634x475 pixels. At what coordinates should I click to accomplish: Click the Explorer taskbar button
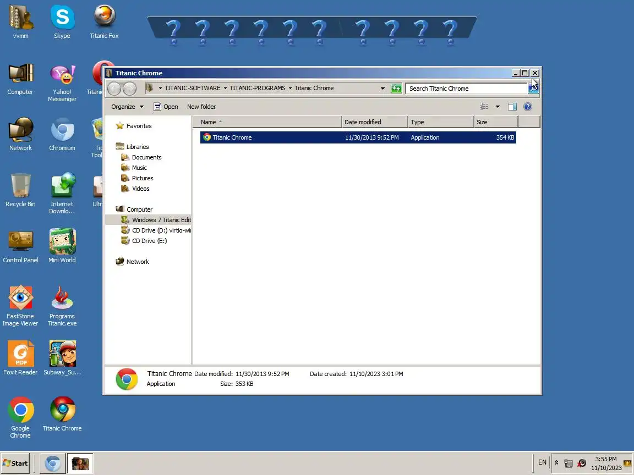(80, 463)
